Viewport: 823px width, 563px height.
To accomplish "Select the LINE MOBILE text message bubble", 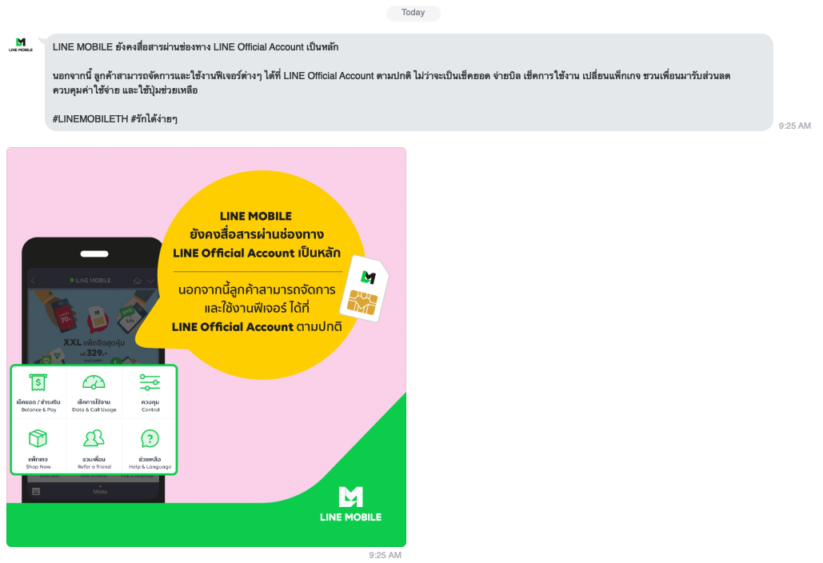I will 408,82.
